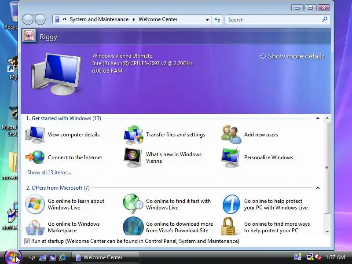Click in the Search input field
This screenshot has width=352, height=264.
pyautogui.click(x=273, y=19)
